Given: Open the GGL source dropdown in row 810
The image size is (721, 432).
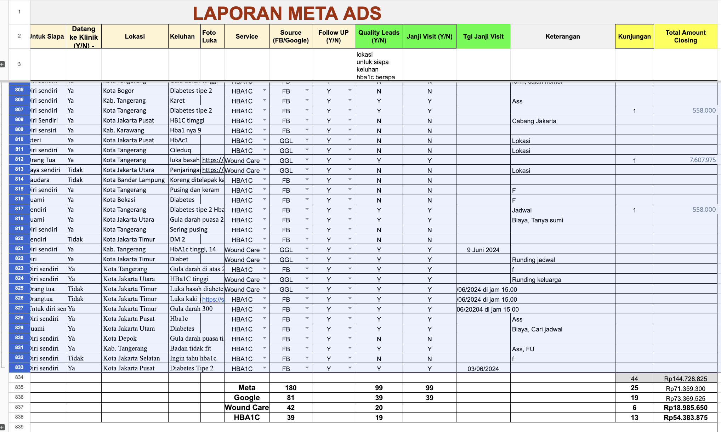Looking at the screenshot, I should pyautogui.click(x=307, y=140).
